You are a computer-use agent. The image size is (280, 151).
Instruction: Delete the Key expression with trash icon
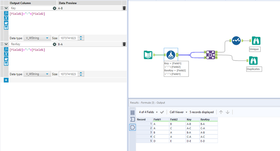coord(124,8)
